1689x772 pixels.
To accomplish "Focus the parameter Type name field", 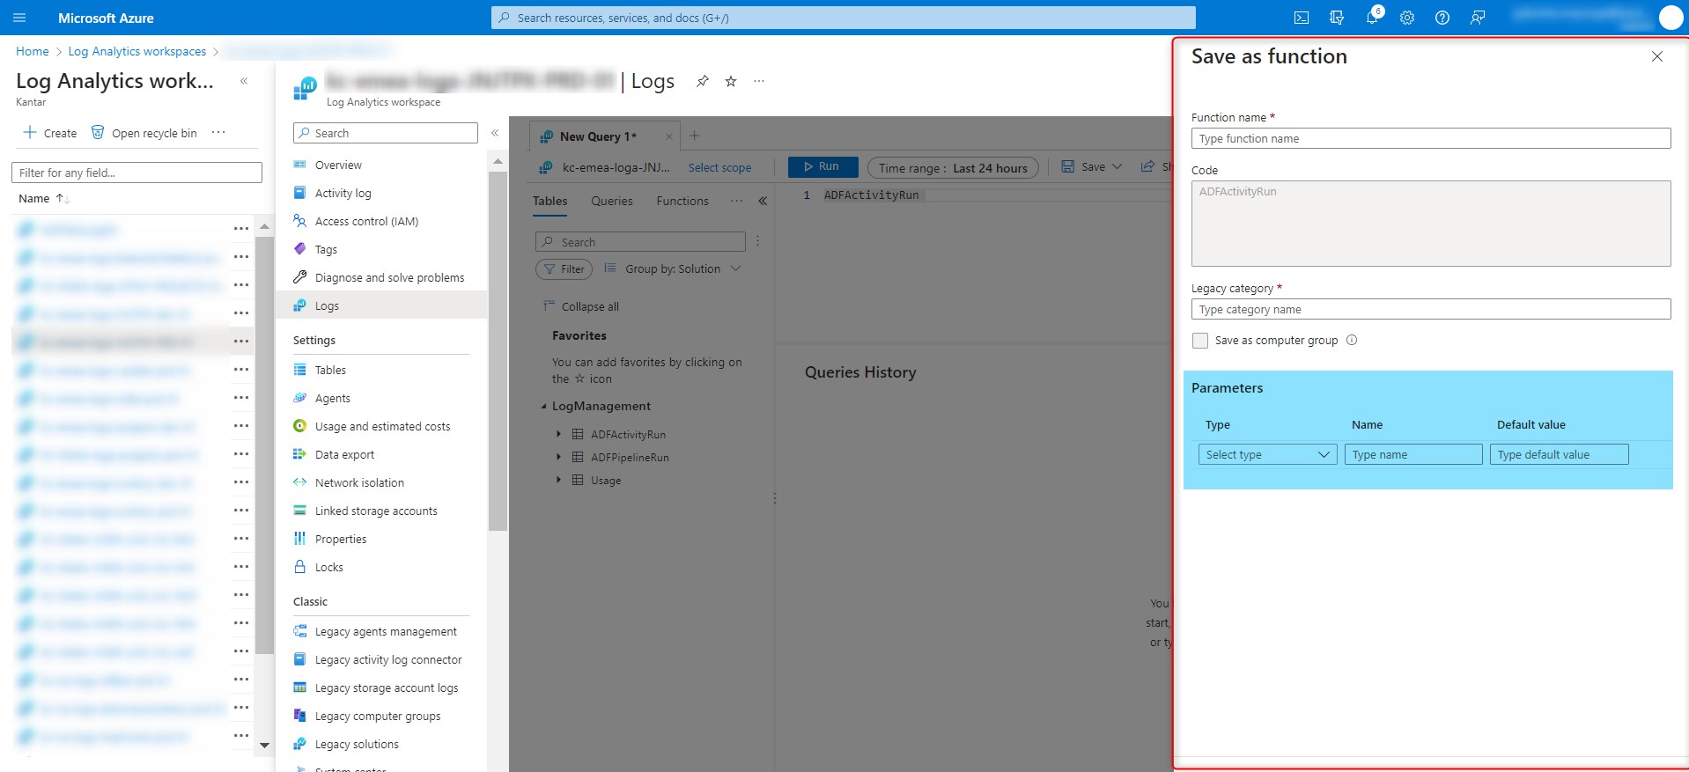I will tap(1413, 454).
